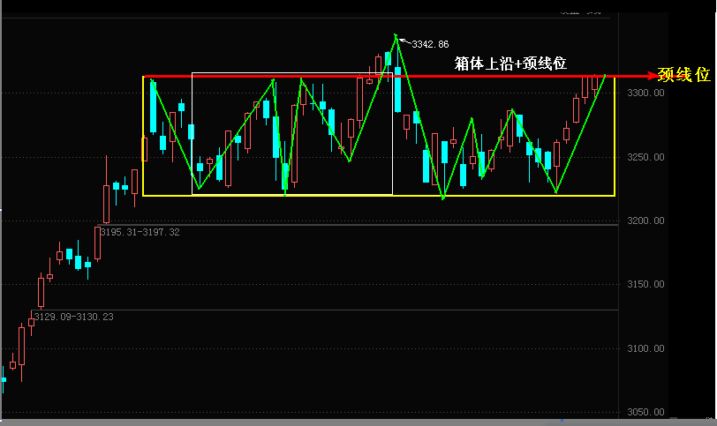Select the 3129.09-3130.23 gap label

pos(73,317)
